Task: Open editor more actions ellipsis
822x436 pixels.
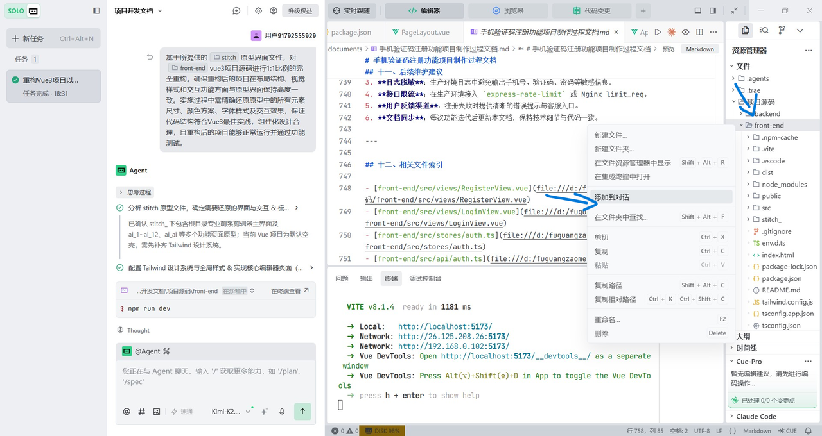Action: (x=713, y=32)
